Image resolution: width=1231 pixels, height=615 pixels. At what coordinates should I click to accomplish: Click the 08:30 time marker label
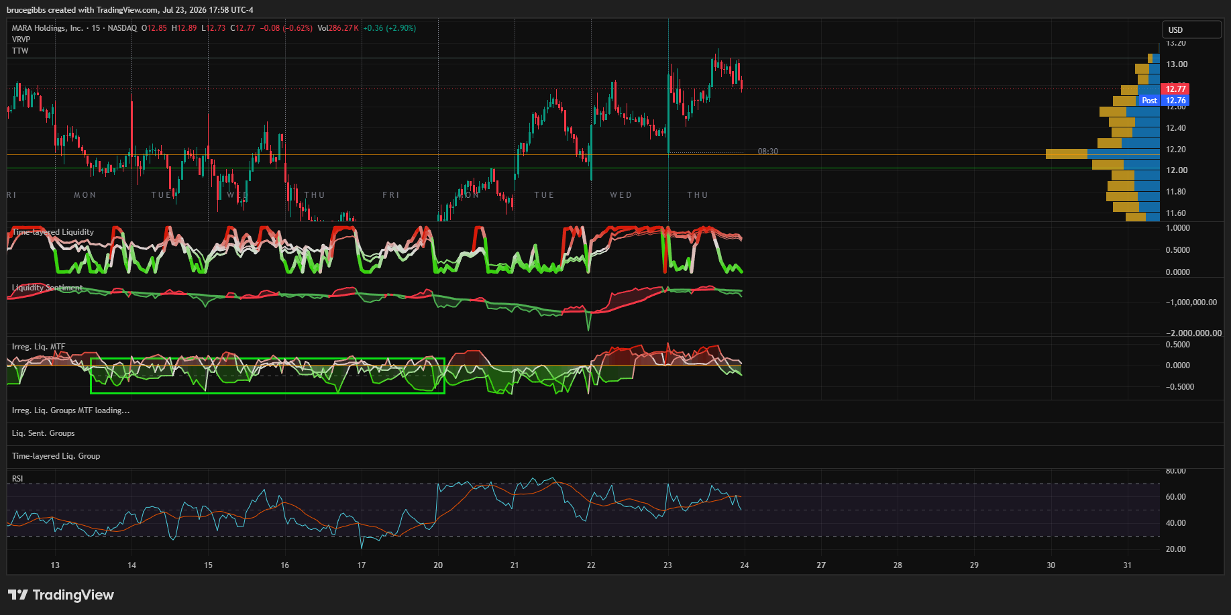[768, 152]
